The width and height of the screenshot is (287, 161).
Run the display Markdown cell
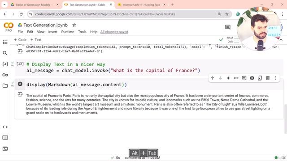tap(20, 84)
